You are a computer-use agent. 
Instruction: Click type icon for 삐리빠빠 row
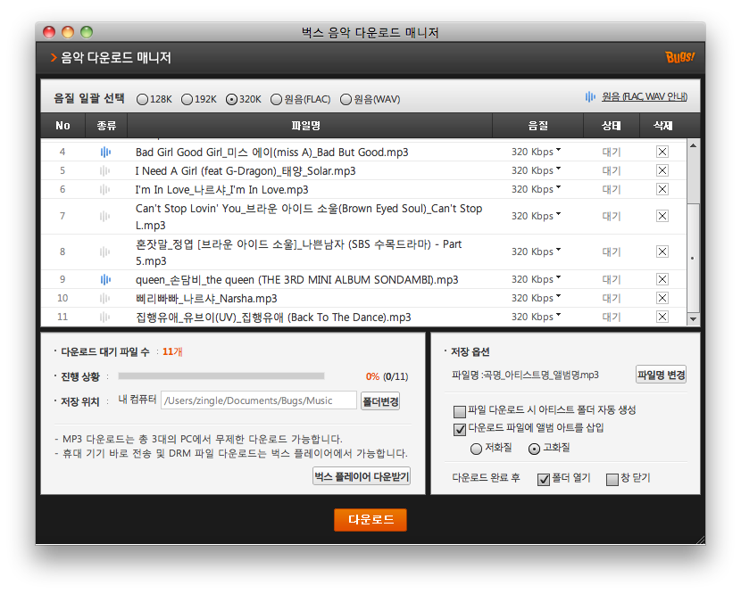(x=105, y=299)
